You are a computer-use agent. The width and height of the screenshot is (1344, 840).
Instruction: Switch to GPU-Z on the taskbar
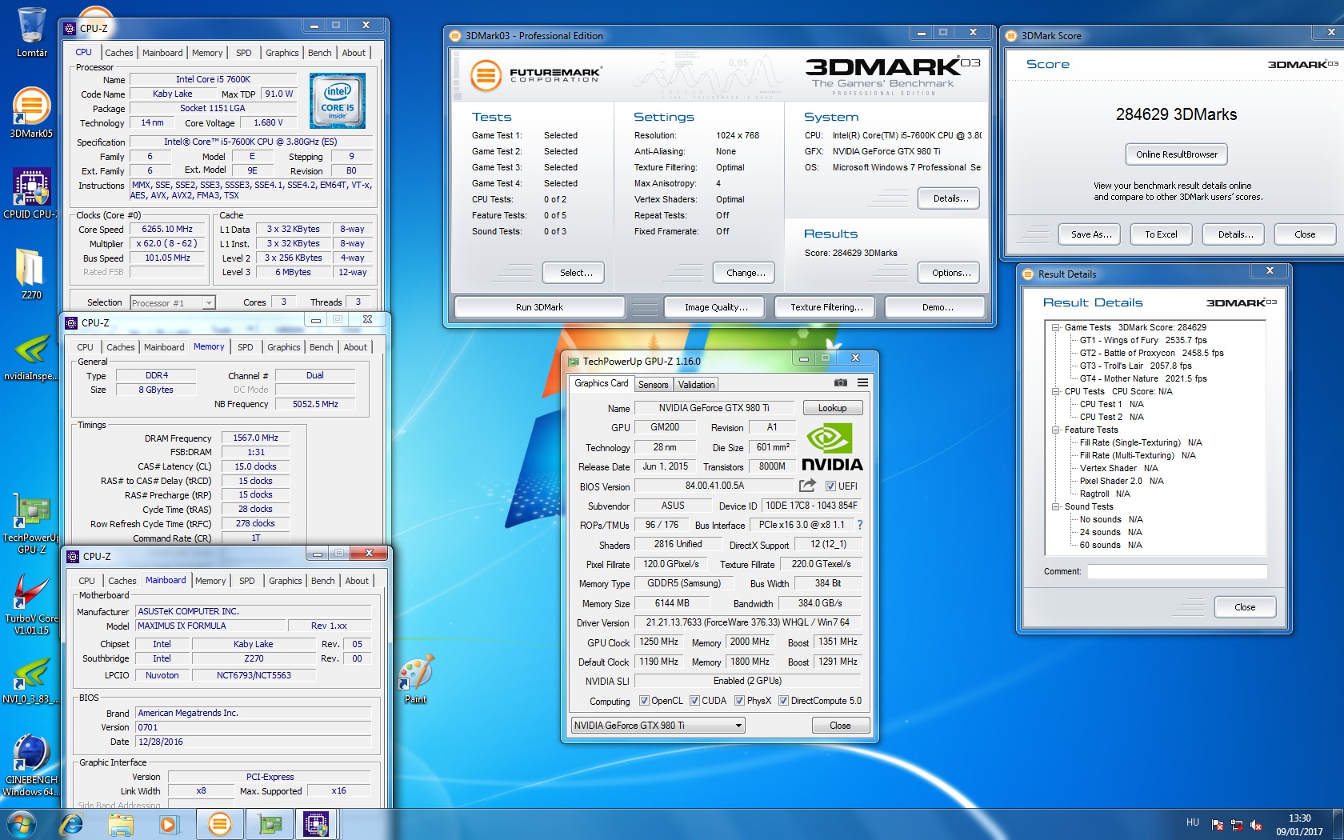(270, 824)
